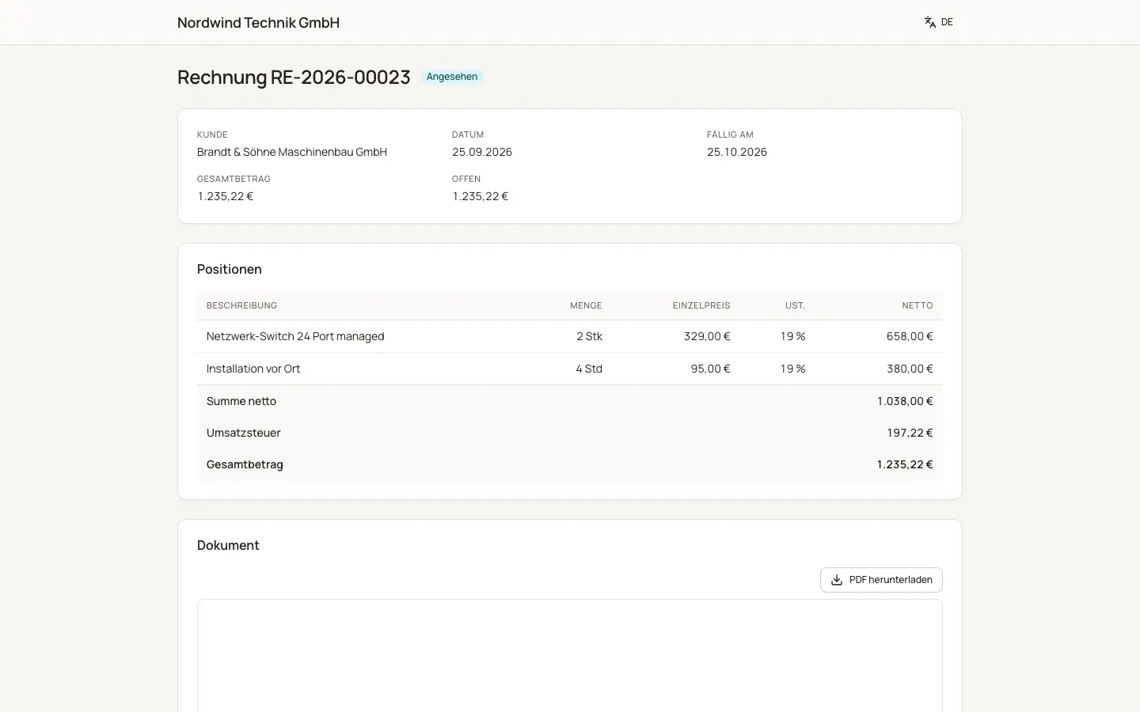
Task: Click quantity 2 Stk
Action: (x=589, y=336)
